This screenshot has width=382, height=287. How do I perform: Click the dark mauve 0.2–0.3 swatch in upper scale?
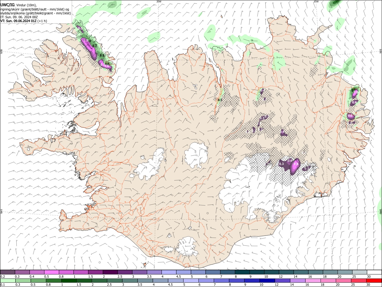point(7,272)
